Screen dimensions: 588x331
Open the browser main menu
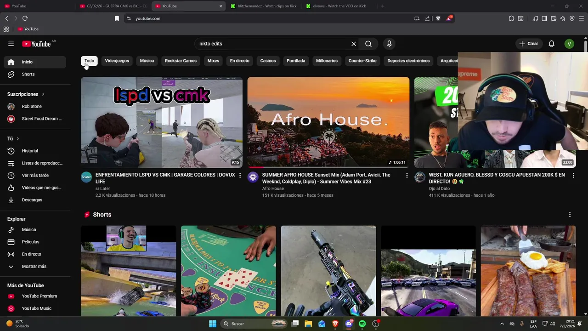pyautogui.click(x=582, y=18)
